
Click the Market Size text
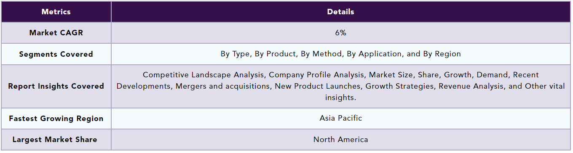point(391,75)
